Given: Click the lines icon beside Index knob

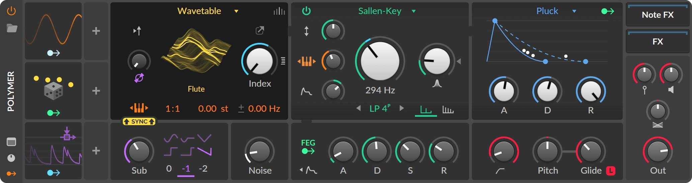Looking at the screenshot, I should pos(283,61).
